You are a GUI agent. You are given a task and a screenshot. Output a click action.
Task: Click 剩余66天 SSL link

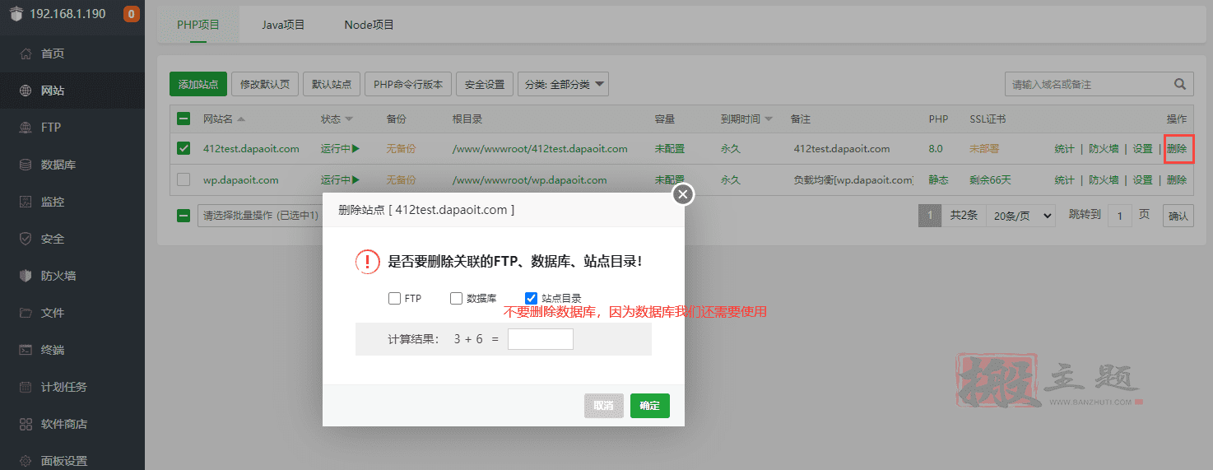990,179
